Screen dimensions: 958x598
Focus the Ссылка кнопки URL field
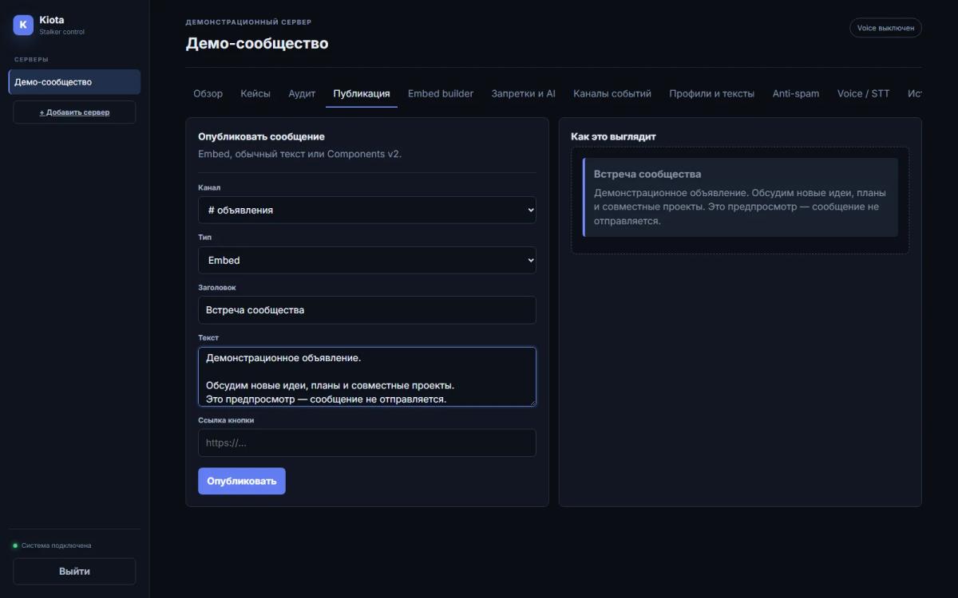click(x=367, y=443)
